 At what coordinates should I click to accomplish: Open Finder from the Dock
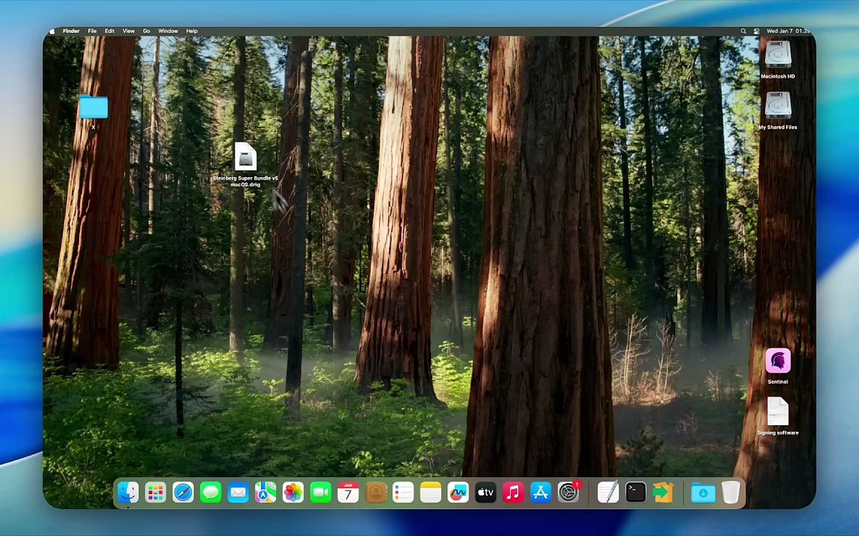coord(128,492)
